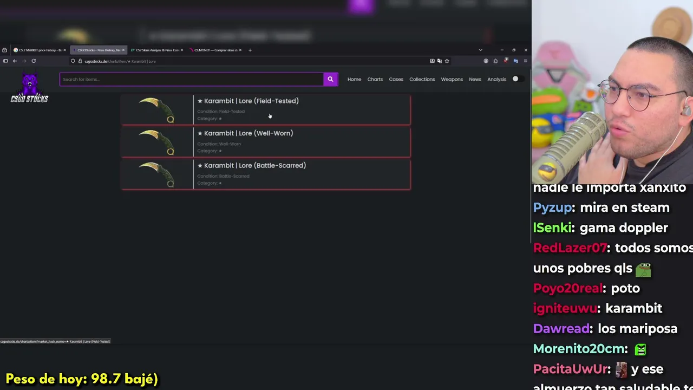Close the CS.MONEY tab
693x390 pixels.
[240, 50]
